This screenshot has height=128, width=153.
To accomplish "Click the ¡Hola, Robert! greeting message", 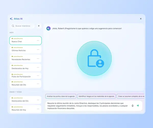I will [x=87, y=28].
